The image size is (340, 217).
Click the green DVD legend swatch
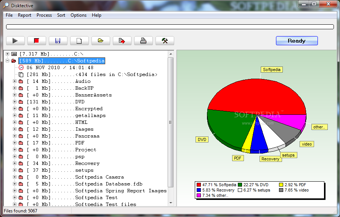(x=240, y=185)
